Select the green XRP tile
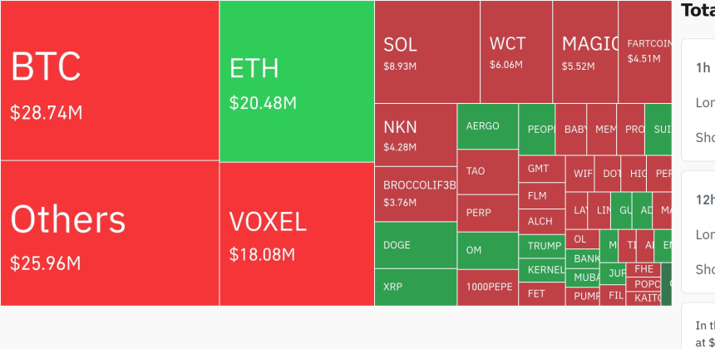715x349 pixels. pos(415,287)
